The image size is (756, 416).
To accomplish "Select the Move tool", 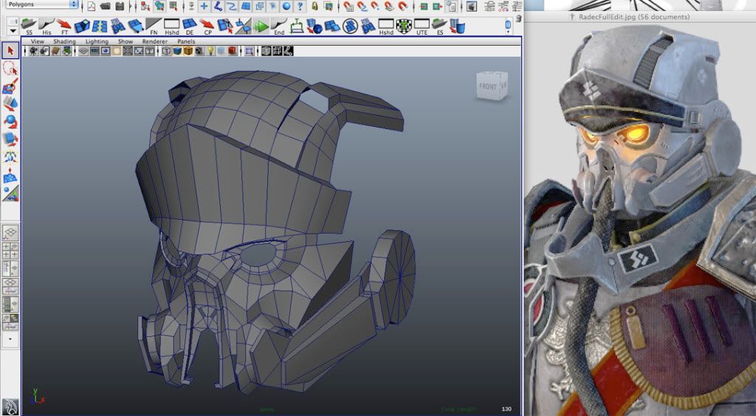I will [10, 103].
